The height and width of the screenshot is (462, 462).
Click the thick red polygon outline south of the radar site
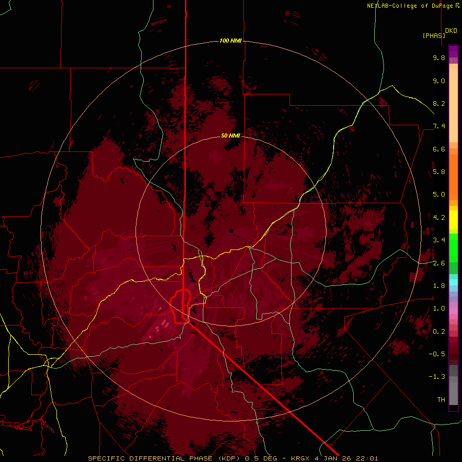click(x=180, y=306)
